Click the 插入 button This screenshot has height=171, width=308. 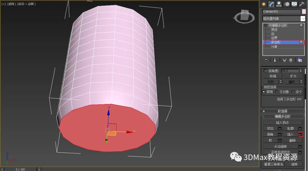[x=291, y=134]
